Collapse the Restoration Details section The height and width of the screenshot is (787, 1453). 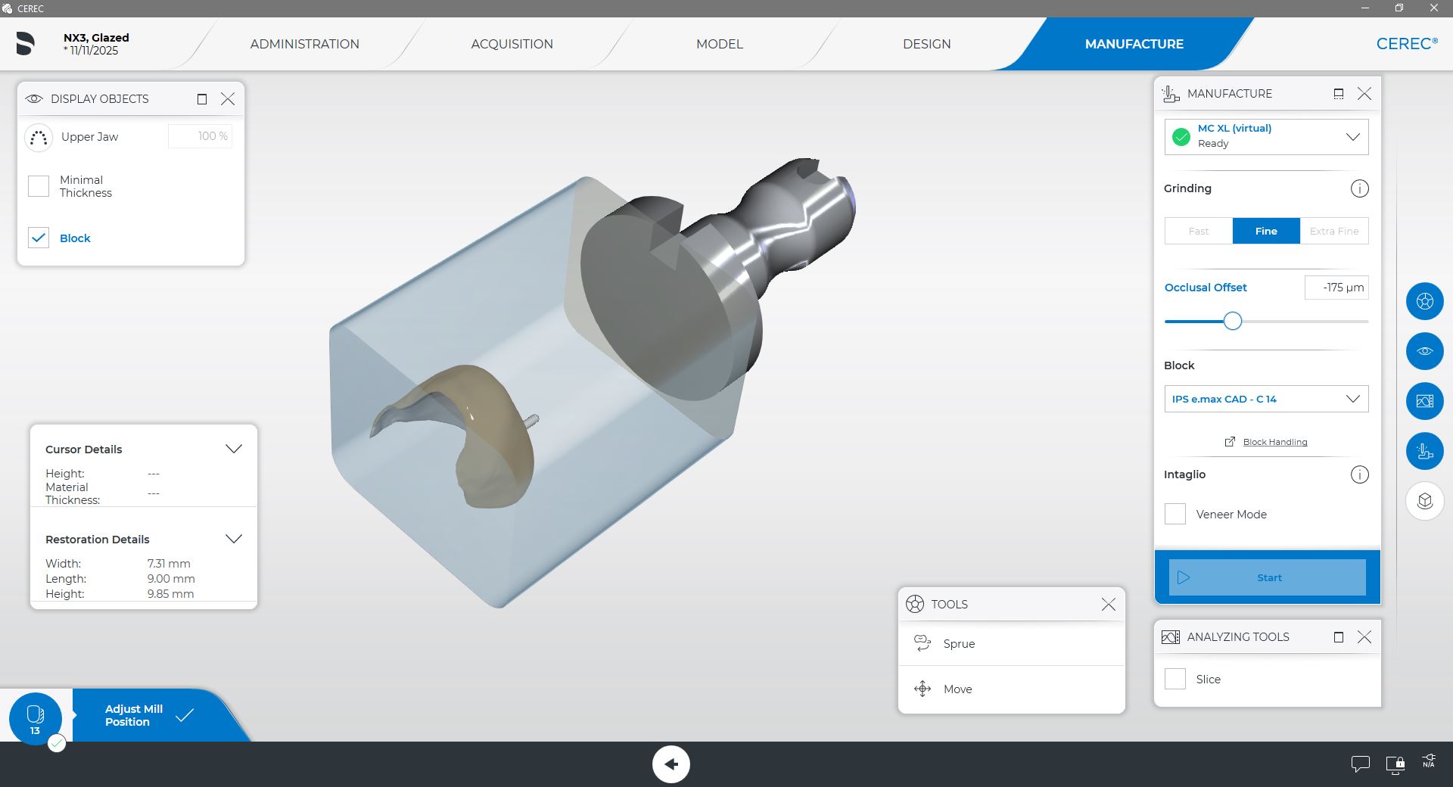(x=234, y=539)
